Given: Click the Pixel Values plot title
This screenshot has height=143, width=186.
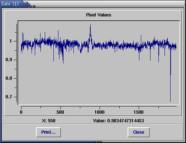Looking at the screenshot, I should pos(99,15).
